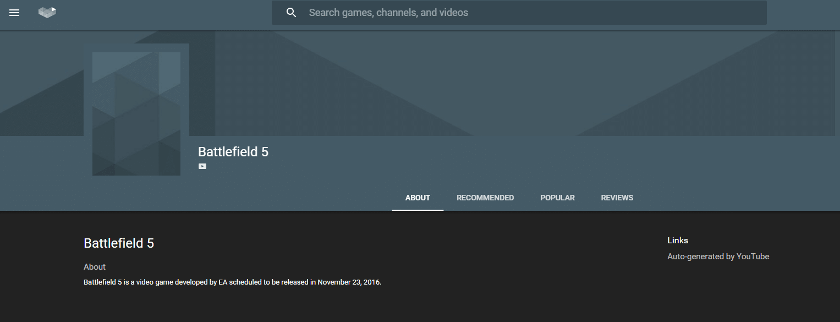
Task: Click the magnifier search icon
Action: point(292,13)
